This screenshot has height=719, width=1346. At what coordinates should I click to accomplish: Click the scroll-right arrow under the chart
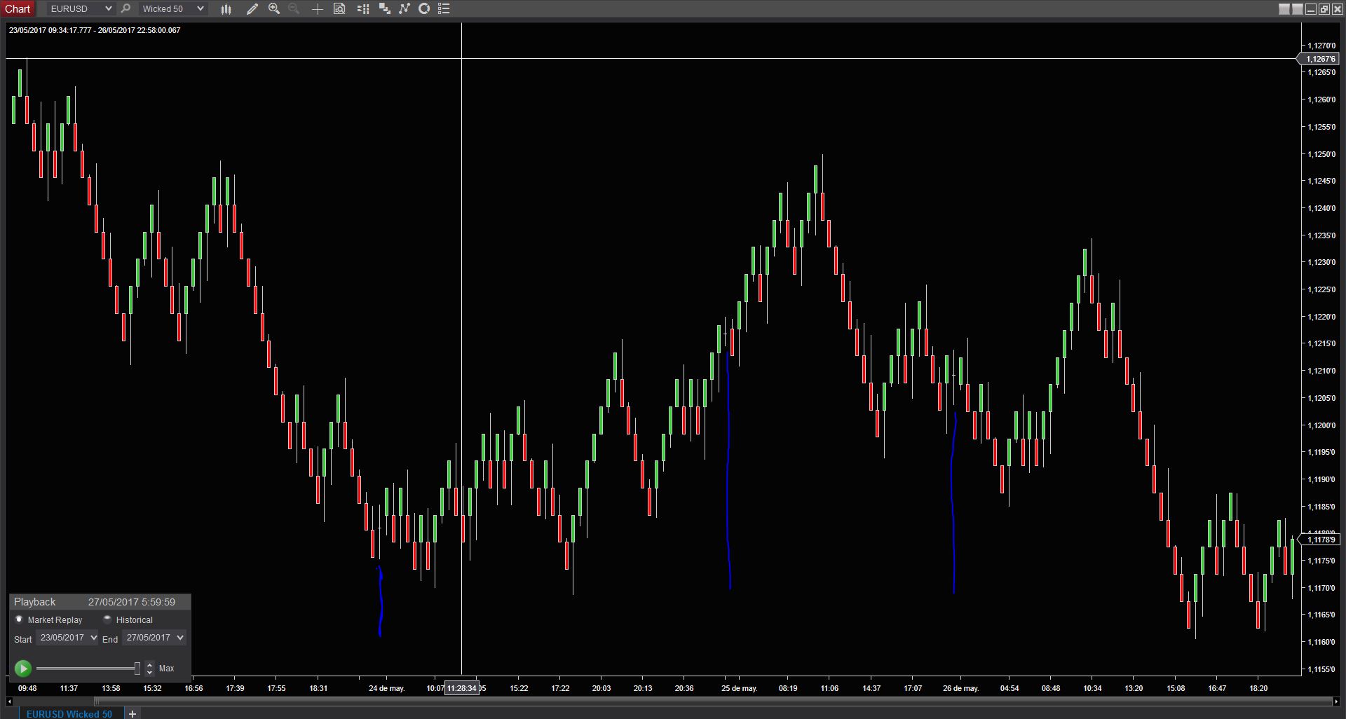(1336, 701)
